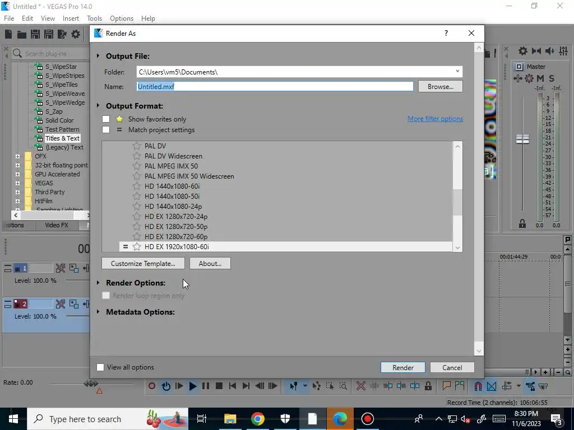Screen dimensions: 574x430
Task: Click the Customize Template... button
Action: (143, 264)
